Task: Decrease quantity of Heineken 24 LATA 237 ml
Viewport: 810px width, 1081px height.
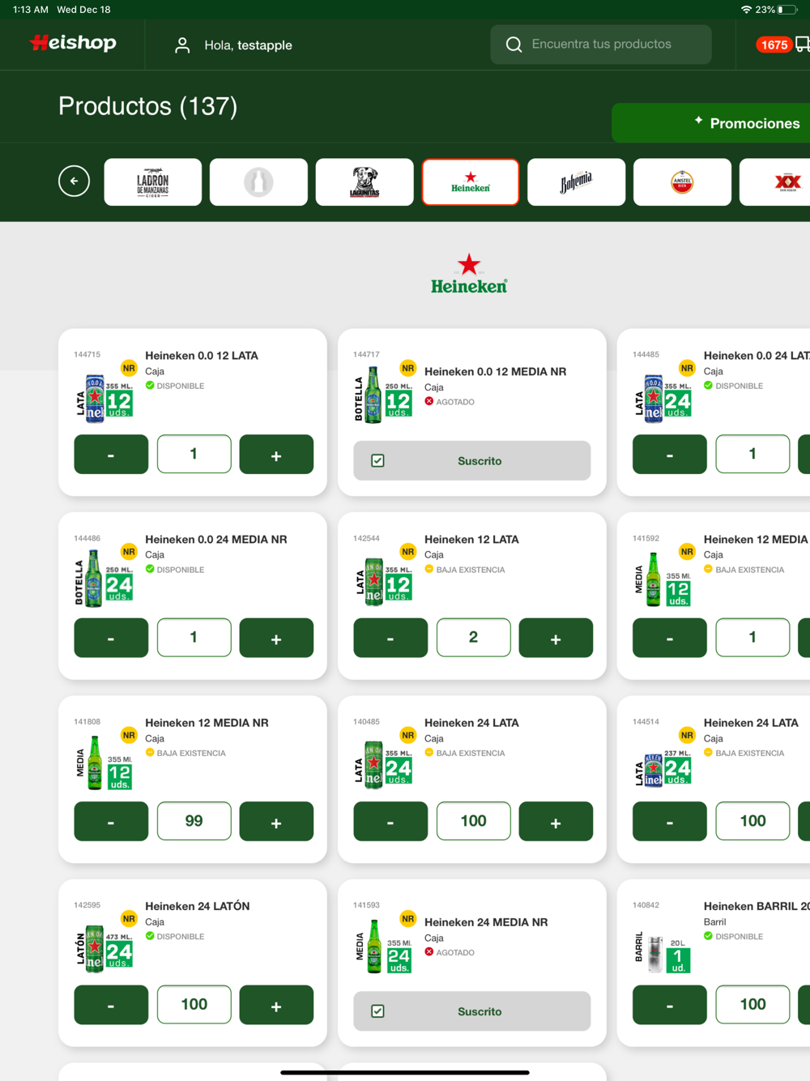Action: coord(670,822)
